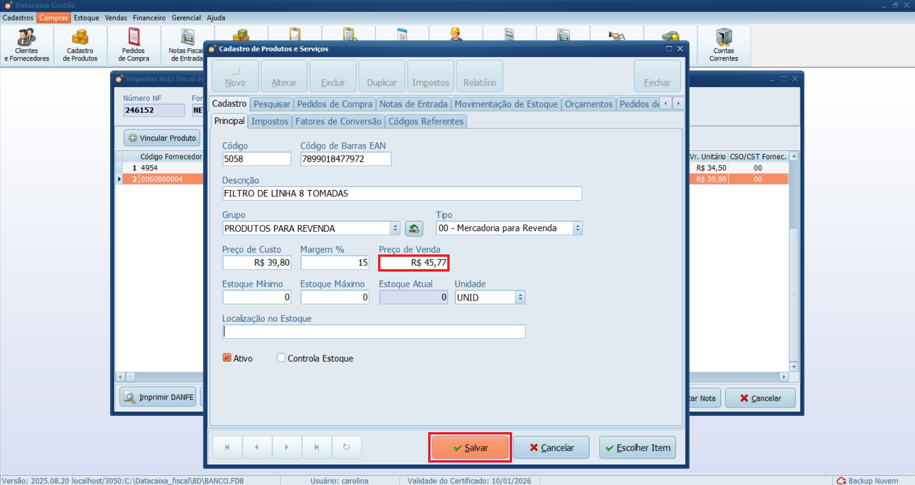Enable Controla Estoque option
The width and height of the screenshot is (915, 485).
pyautogui.click(x=281, y=358)
